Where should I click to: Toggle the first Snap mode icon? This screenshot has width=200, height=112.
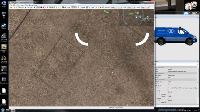[72, 7]
